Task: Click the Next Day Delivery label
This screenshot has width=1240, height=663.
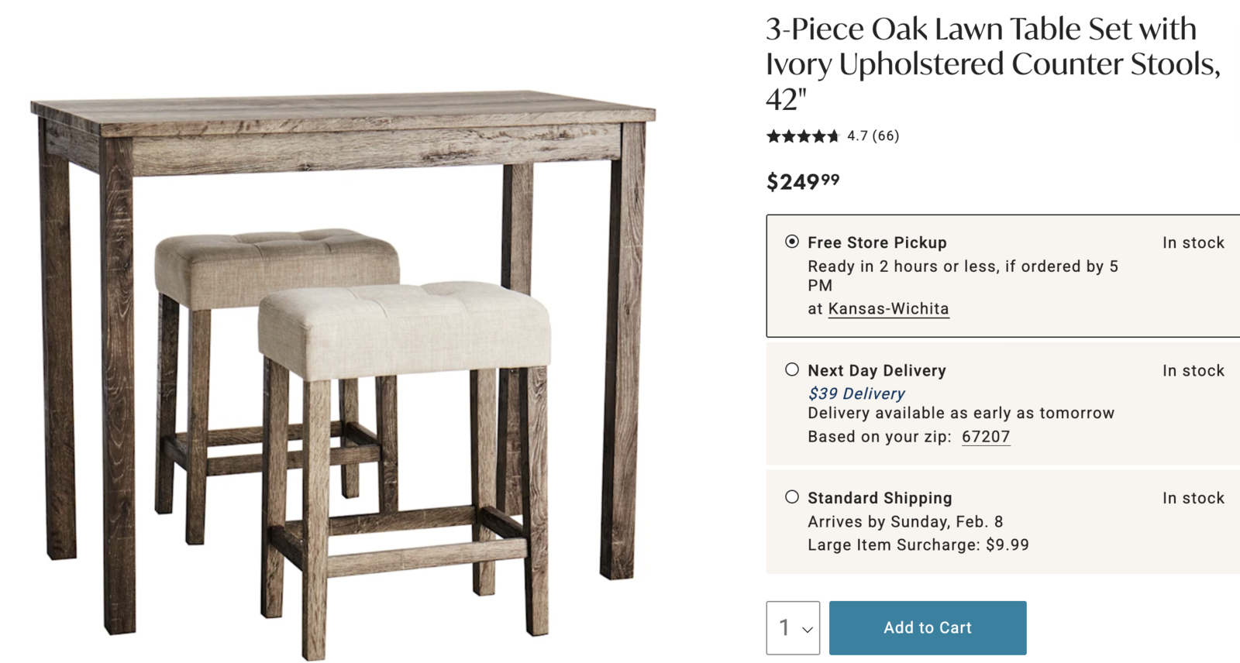Action: [x=877, y=370]
